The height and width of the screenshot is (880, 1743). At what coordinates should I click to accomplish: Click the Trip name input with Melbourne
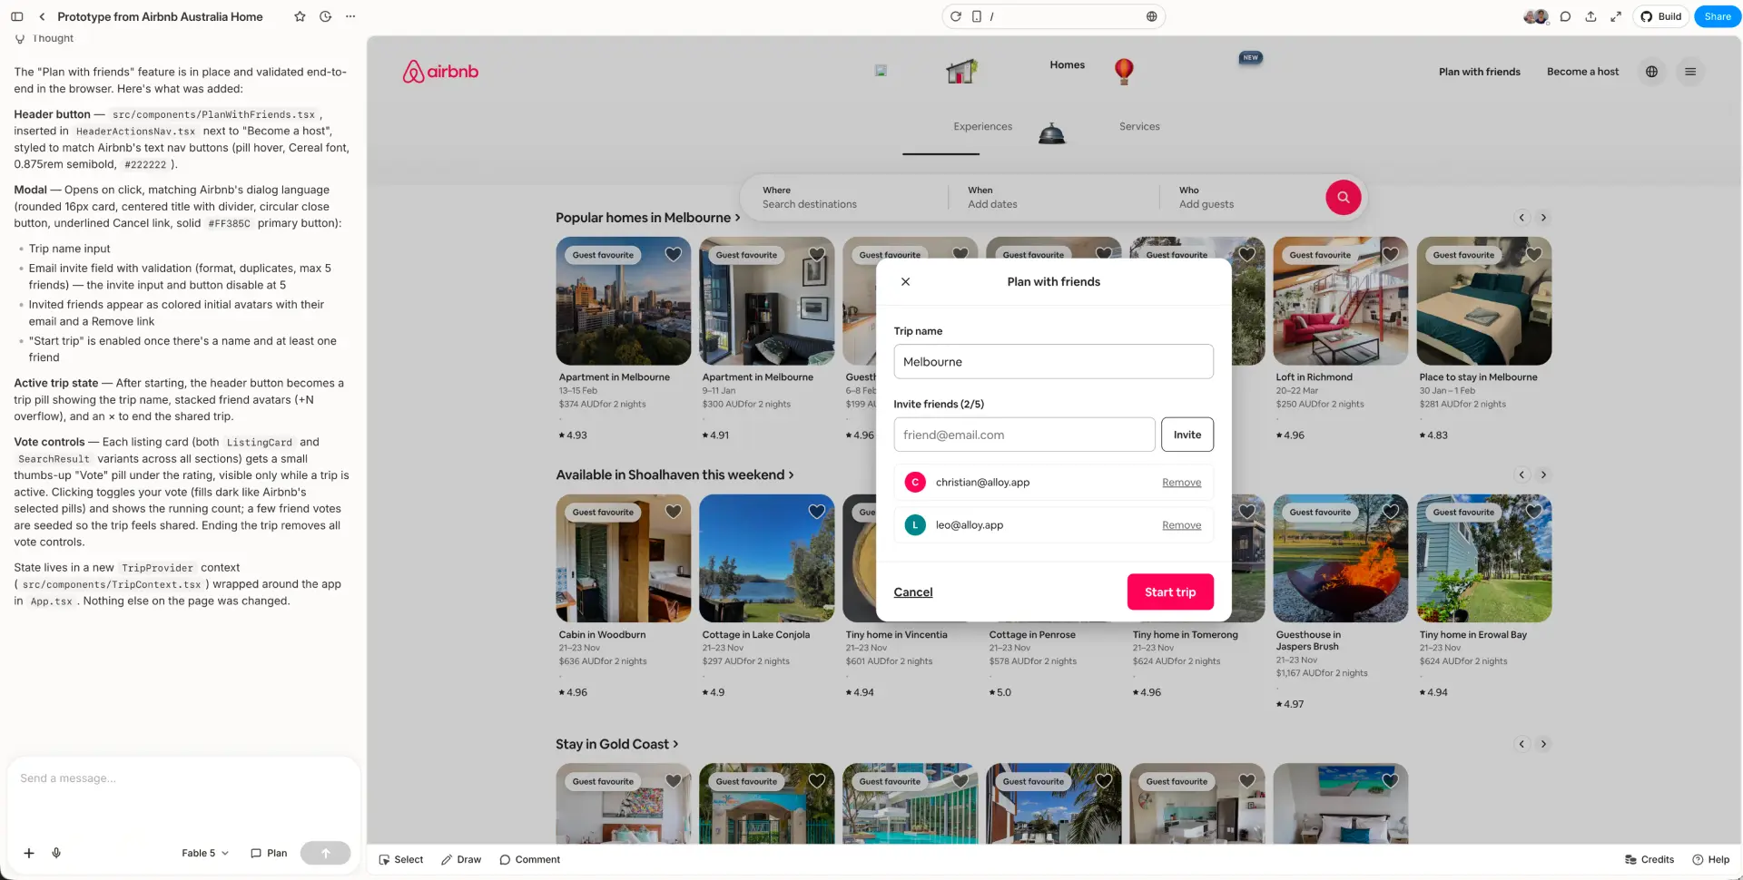1053,362
